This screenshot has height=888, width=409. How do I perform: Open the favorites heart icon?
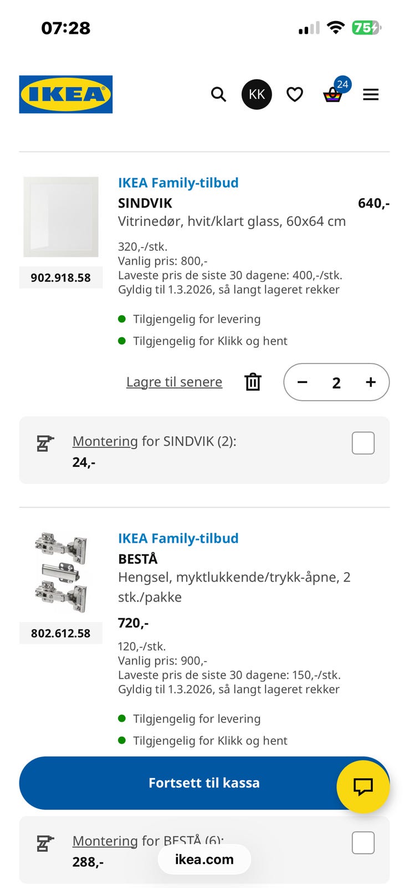coord(295,94)
